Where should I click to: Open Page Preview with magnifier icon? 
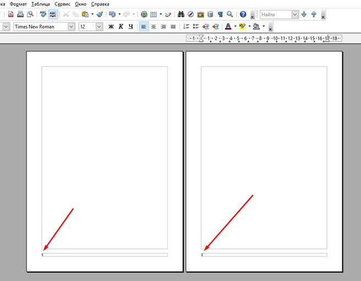coord(30,14)
